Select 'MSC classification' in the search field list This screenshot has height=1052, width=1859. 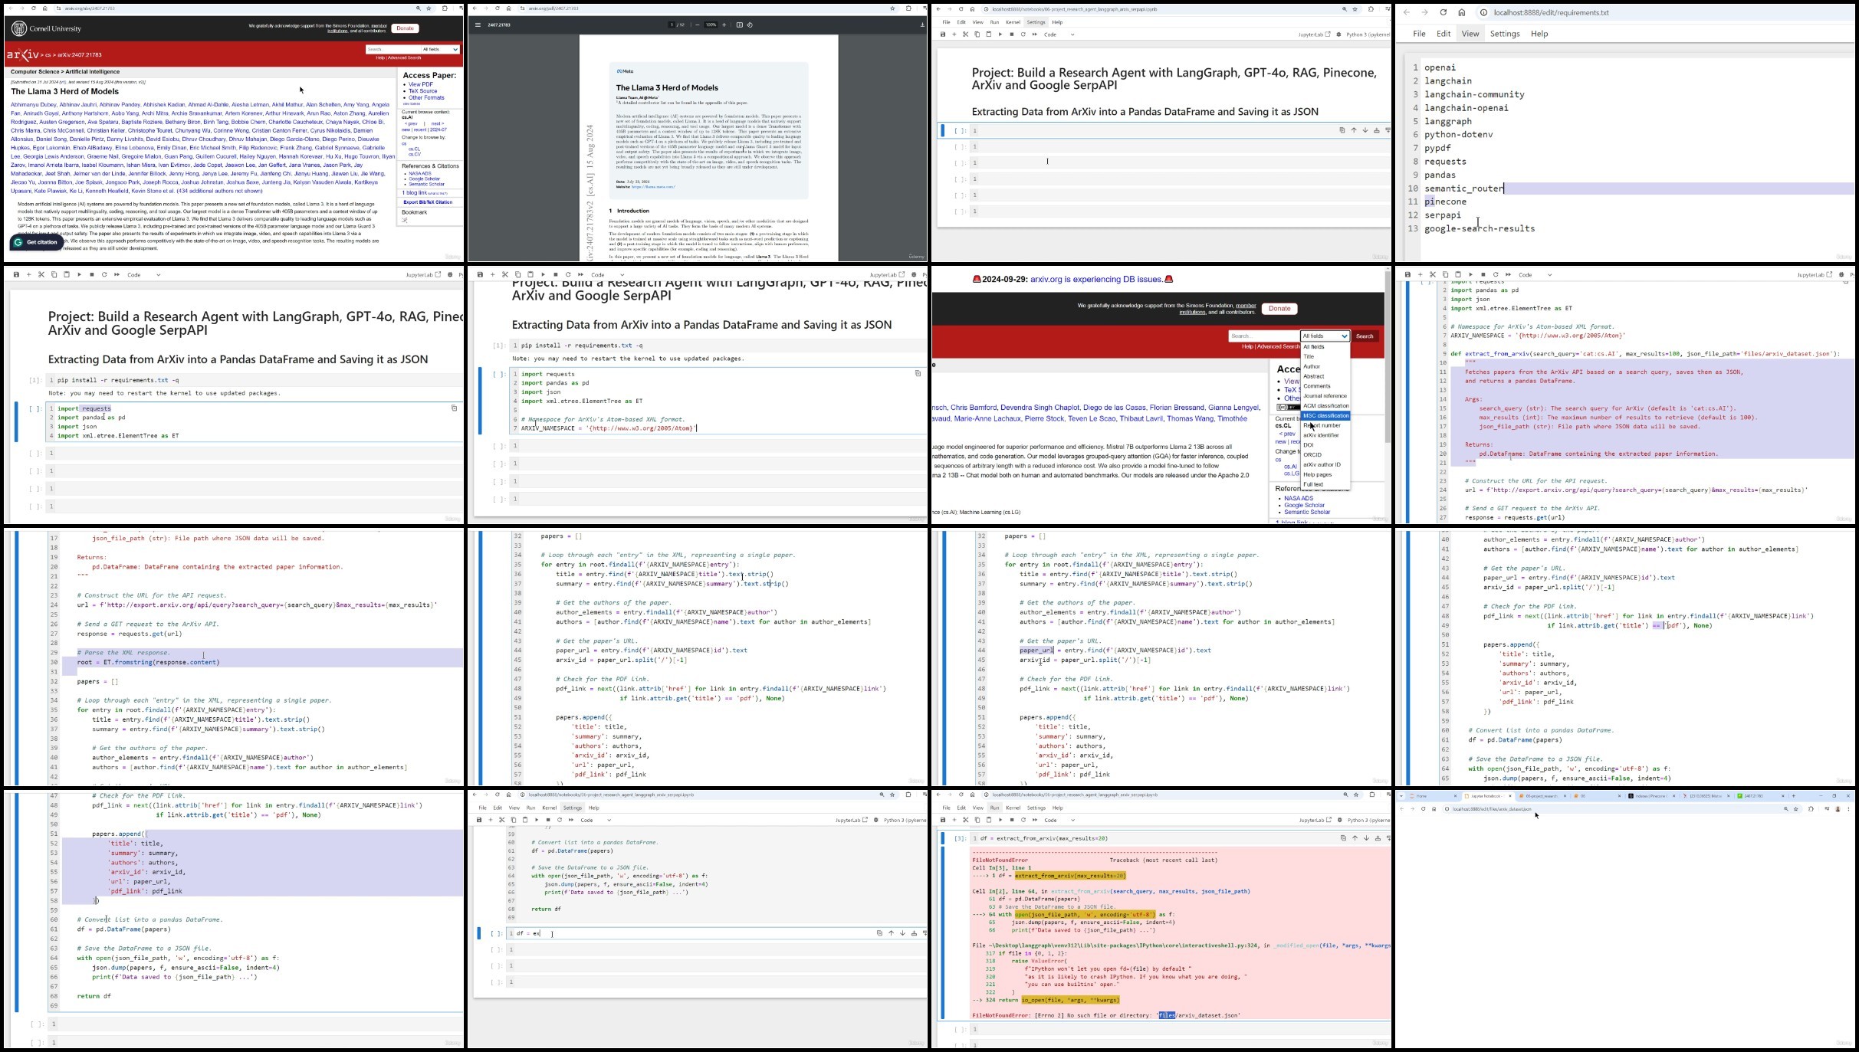tap(1325, 415)
